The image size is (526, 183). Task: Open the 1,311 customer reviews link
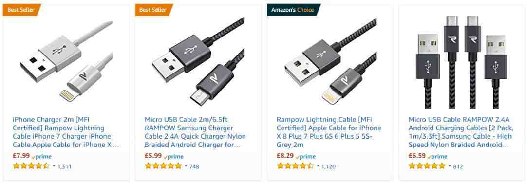point(64,166)
